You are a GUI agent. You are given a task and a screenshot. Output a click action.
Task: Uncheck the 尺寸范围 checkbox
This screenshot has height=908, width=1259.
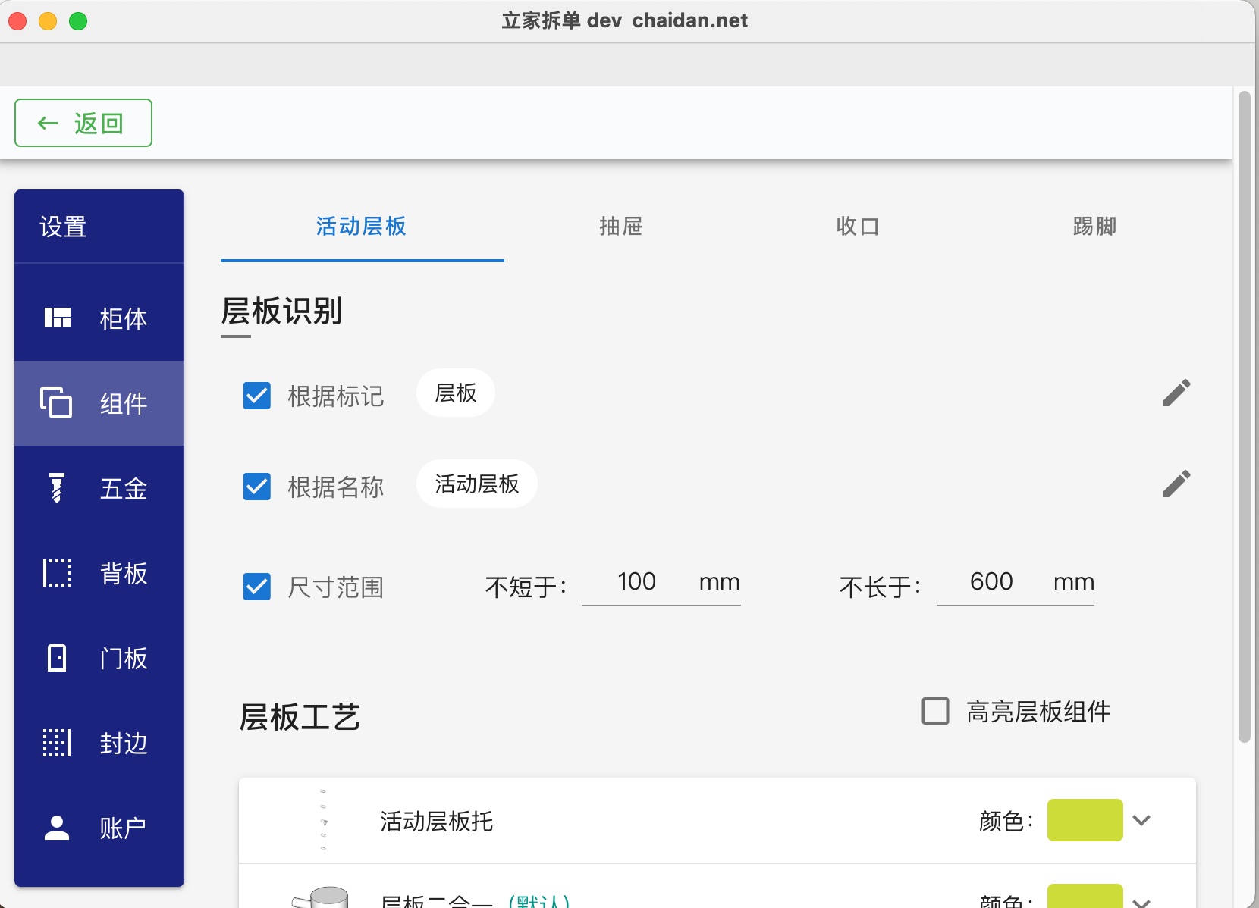[257, 586]
